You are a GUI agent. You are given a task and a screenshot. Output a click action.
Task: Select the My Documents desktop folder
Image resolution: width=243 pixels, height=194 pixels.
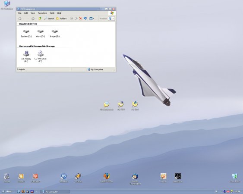[x=107, y=106]
